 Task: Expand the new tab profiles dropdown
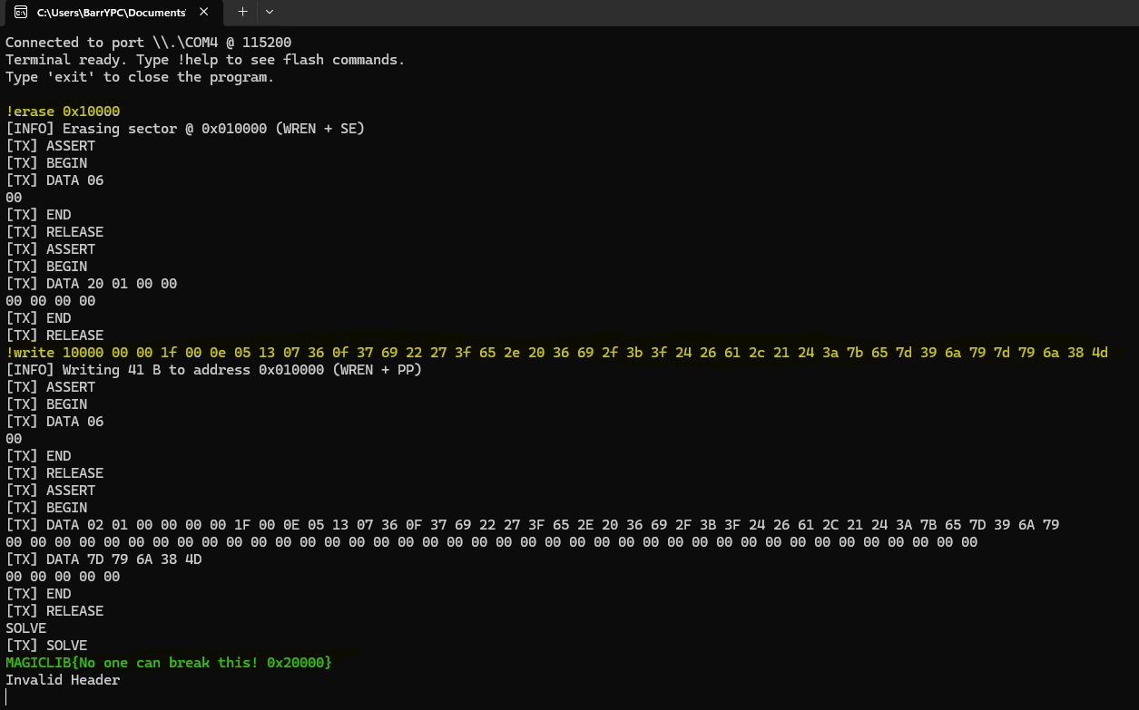click(270, 12)
